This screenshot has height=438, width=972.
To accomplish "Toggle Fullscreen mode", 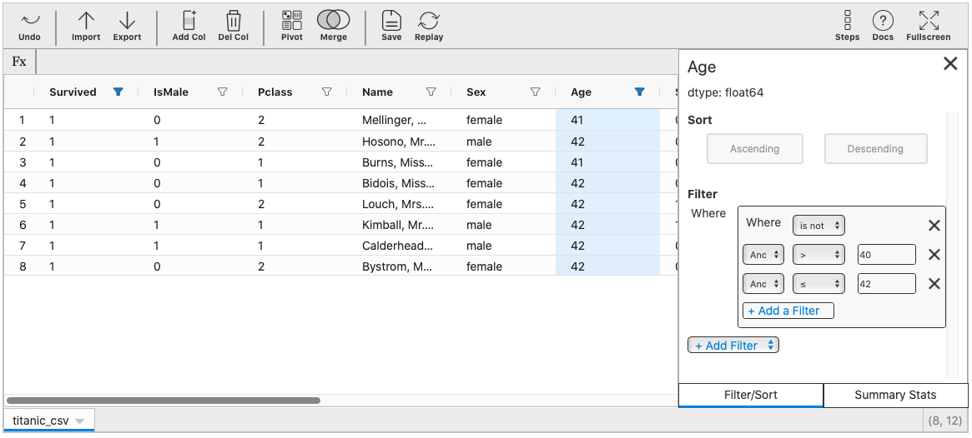I will pos(928,26).
